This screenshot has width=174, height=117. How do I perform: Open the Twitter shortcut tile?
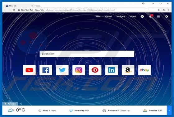pos(62,70)
